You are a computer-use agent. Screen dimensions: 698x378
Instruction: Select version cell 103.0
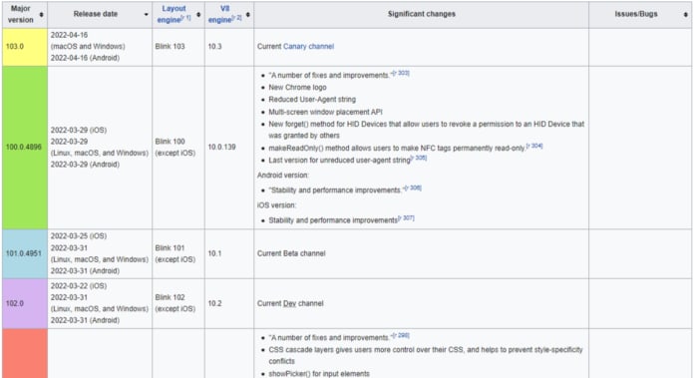[x=25, y=47]
